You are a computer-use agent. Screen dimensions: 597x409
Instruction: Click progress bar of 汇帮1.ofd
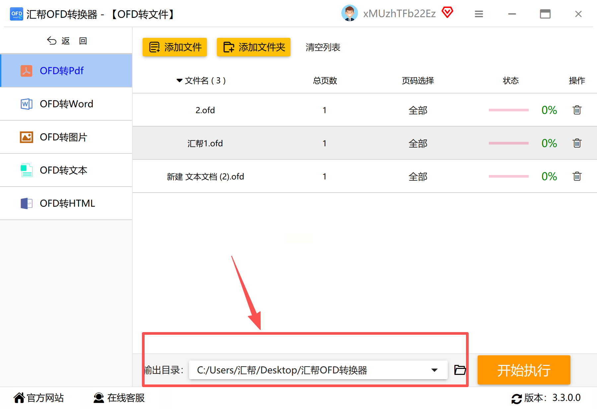[508, 143]
